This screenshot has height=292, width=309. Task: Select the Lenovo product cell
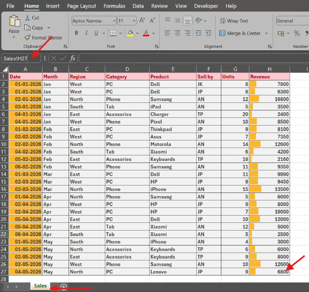pos(173,272)
